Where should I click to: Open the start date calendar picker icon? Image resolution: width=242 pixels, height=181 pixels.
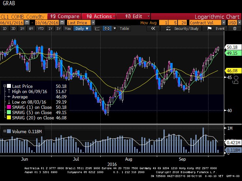tap(27, 23)
